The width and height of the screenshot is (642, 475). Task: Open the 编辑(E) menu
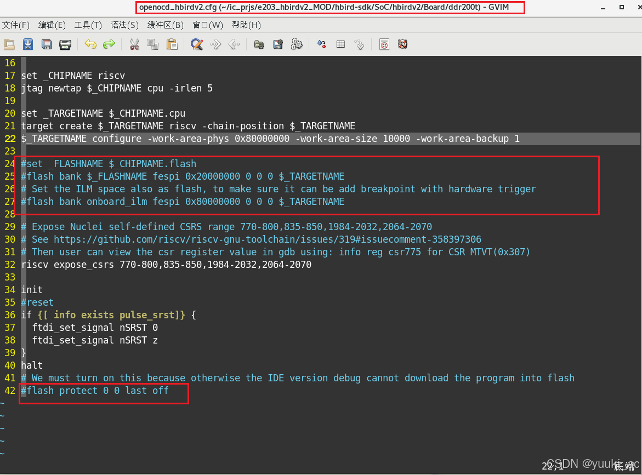click(52, 25)
